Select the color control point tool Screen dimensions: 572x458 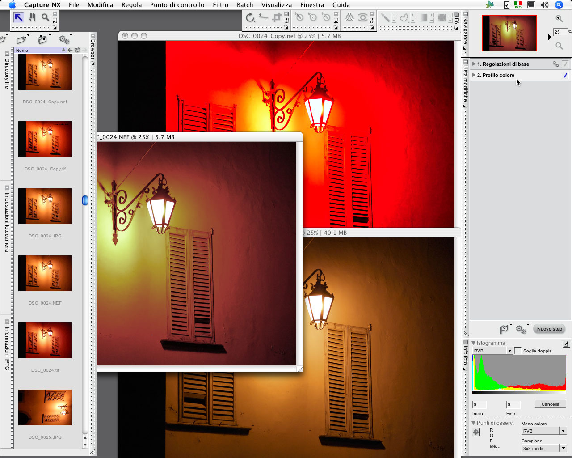pos(349,17)
